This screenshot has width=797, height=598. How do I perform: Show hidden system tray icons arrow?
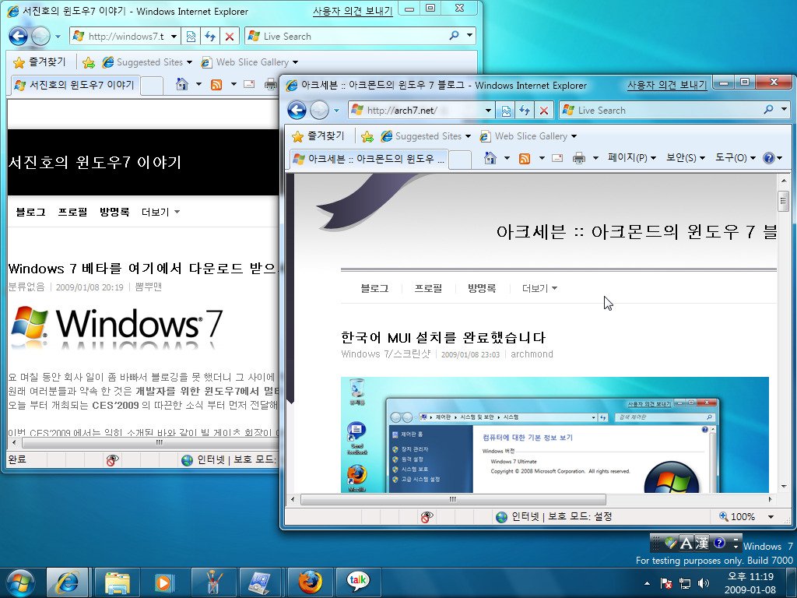[647, 583]
